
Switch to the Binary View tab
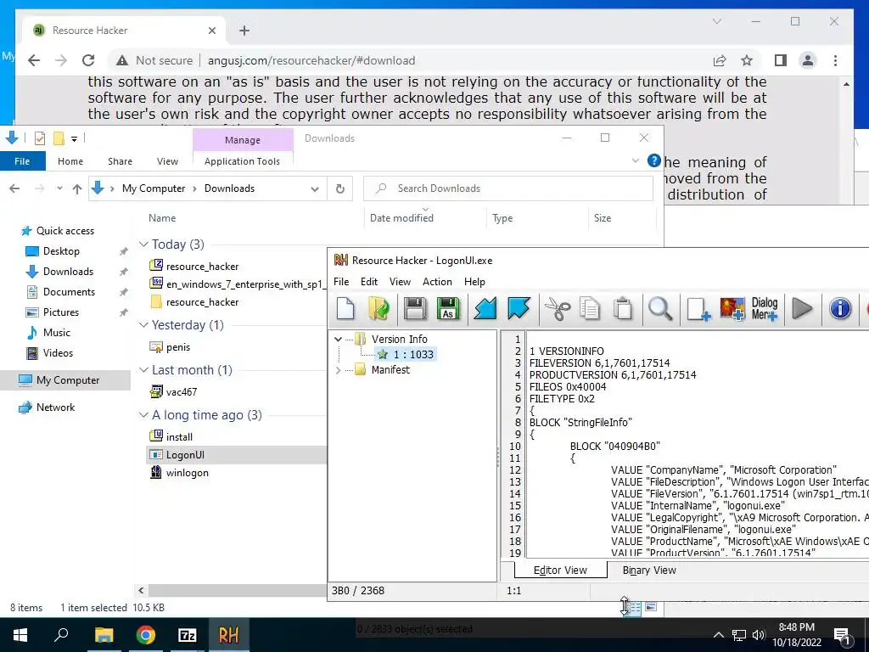(x=649, y=570)
